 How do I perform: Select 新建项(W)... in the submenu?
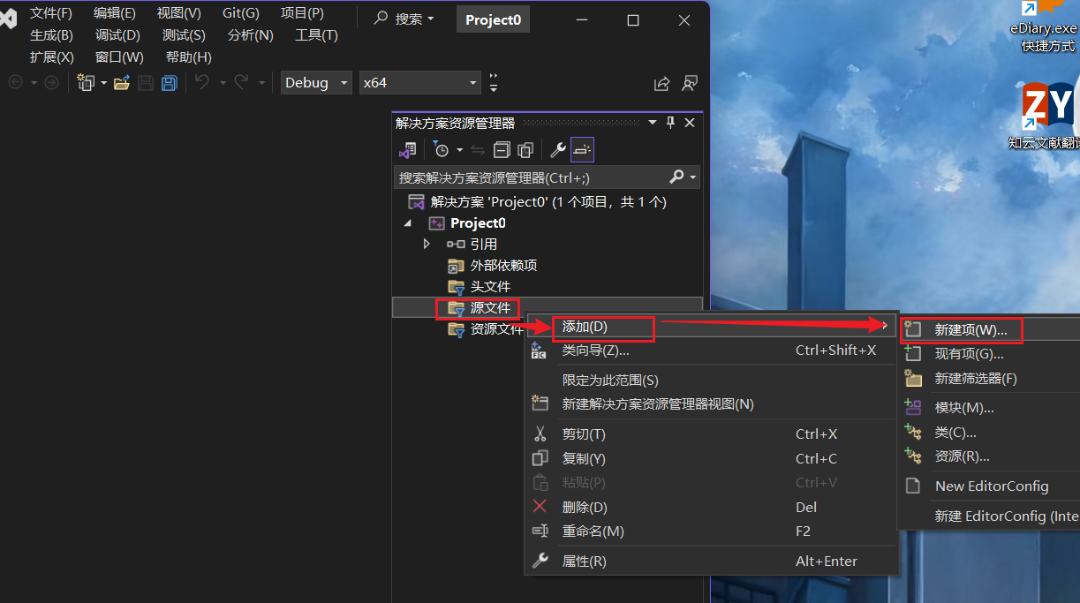[x=989, y=330]
